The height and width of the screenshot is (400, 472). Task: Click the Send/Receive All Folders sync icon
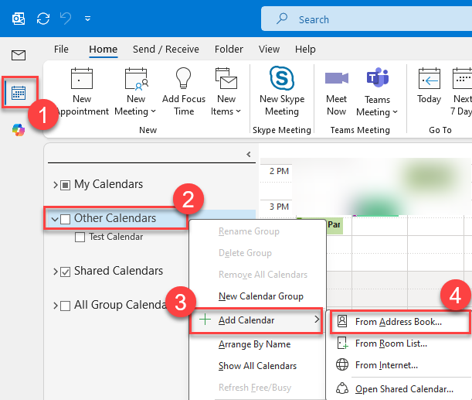pyautogui.click(x=44, y=17)
